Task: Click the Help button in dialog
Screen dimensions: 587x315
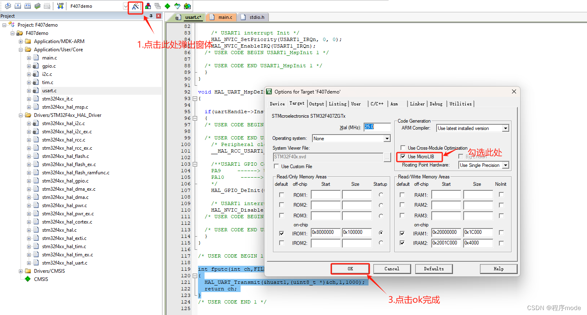Action: coord(498,269)
